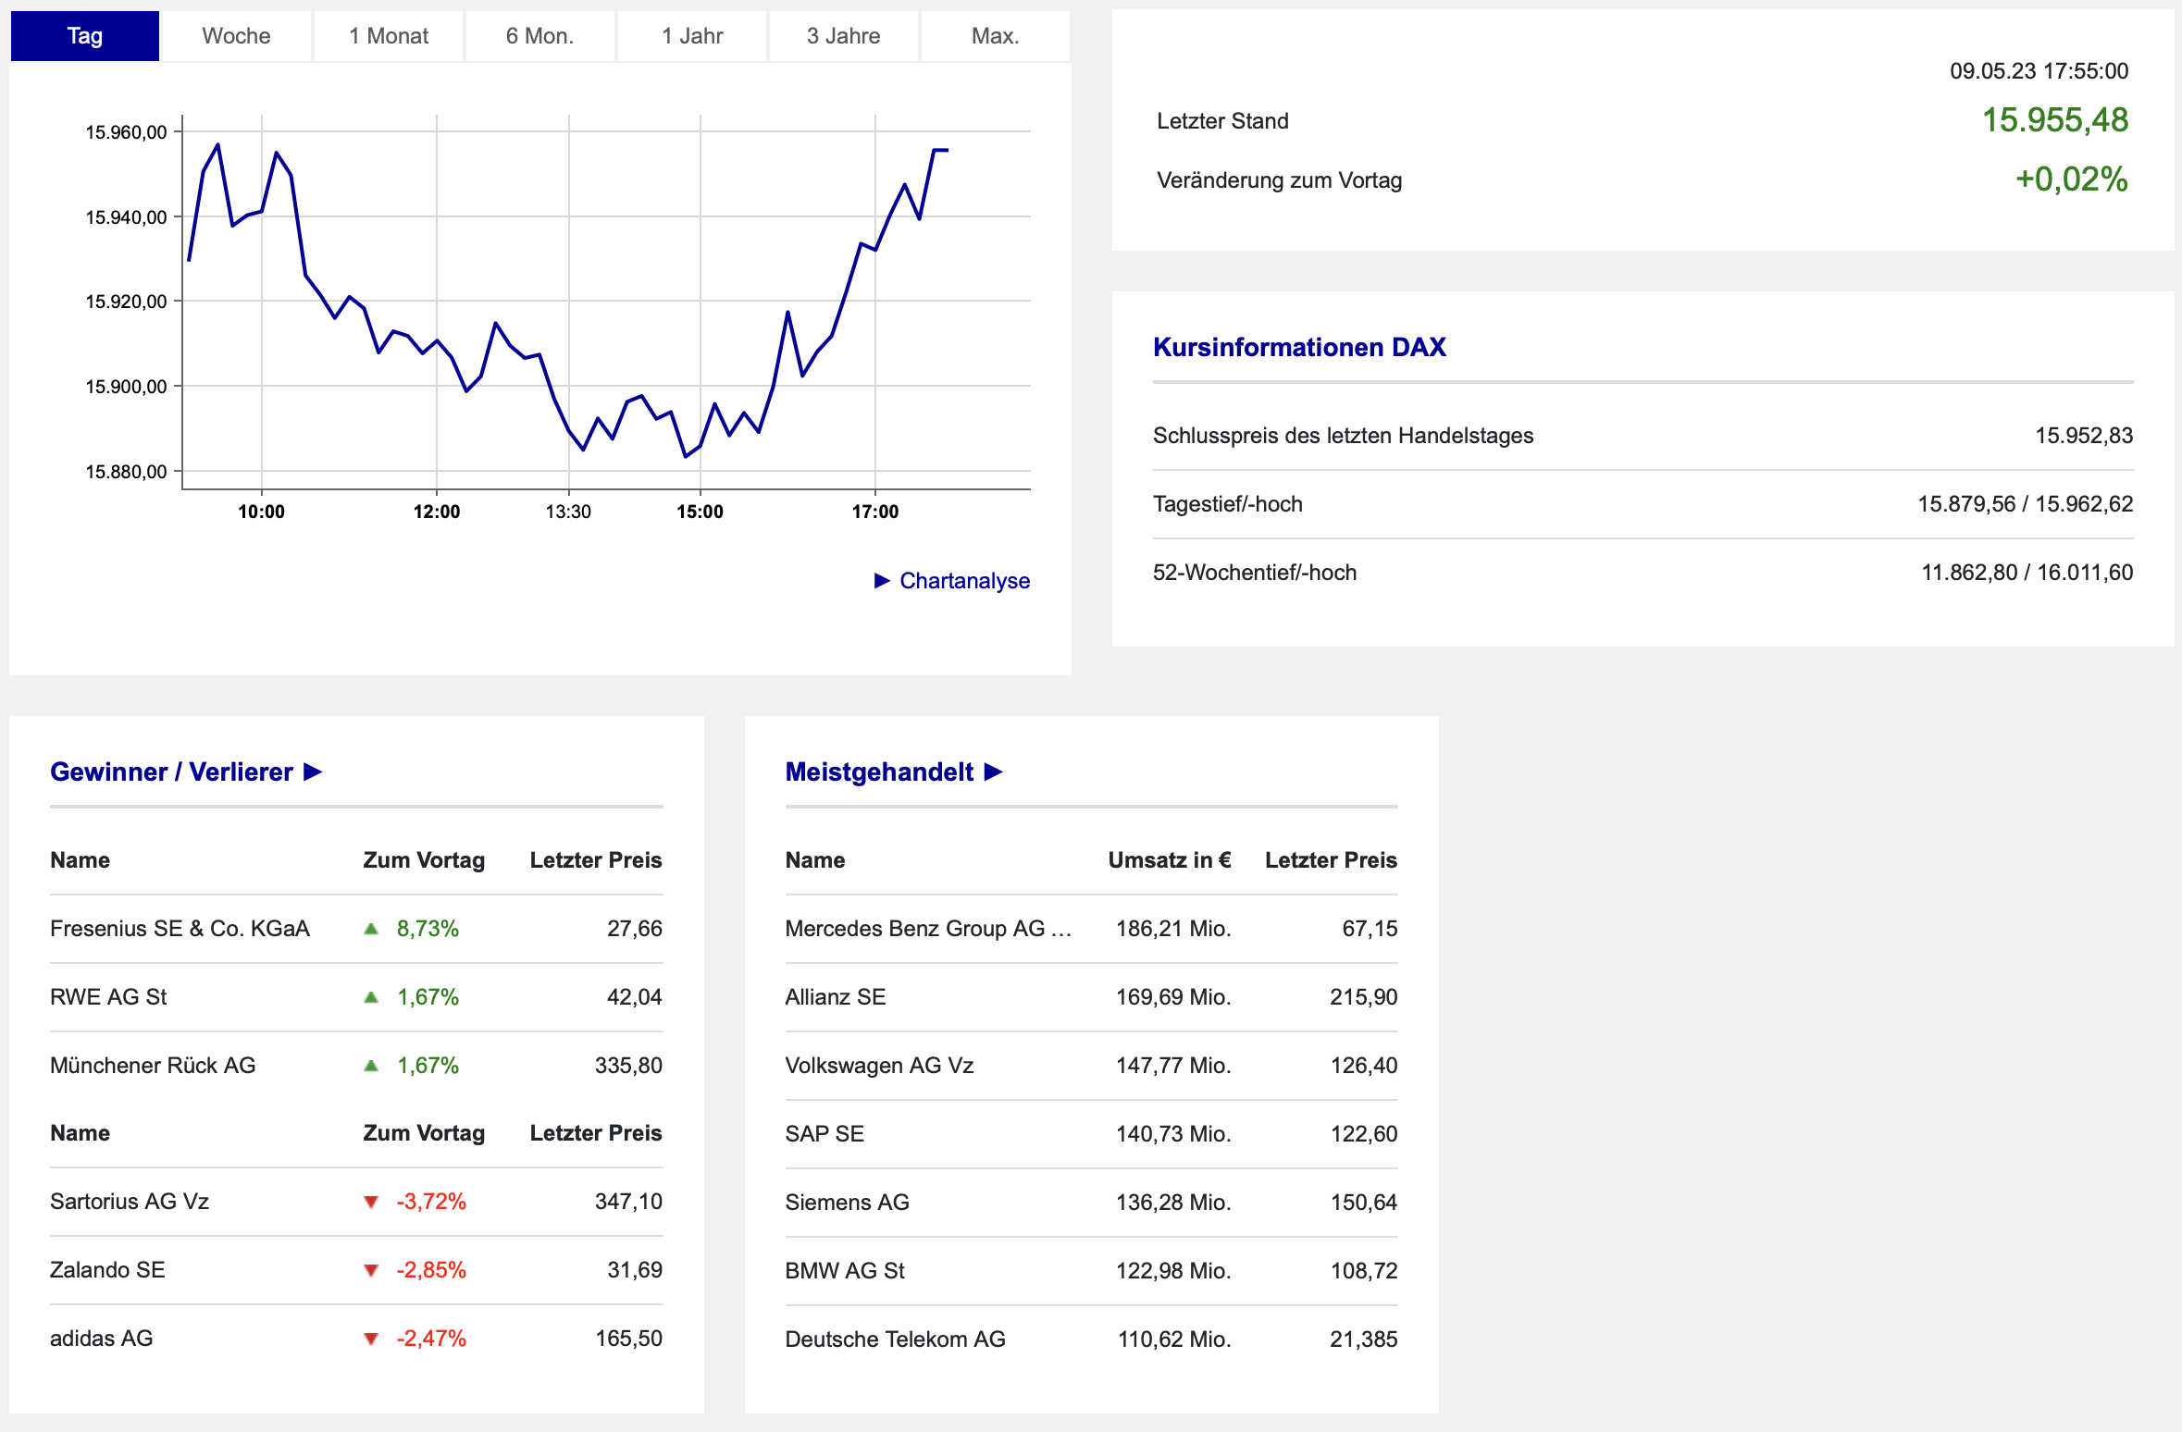Open the Meistgehandelt heading link
Image resolution: width=2182 pixels, height=1432 pixels.
coord(879,772)
